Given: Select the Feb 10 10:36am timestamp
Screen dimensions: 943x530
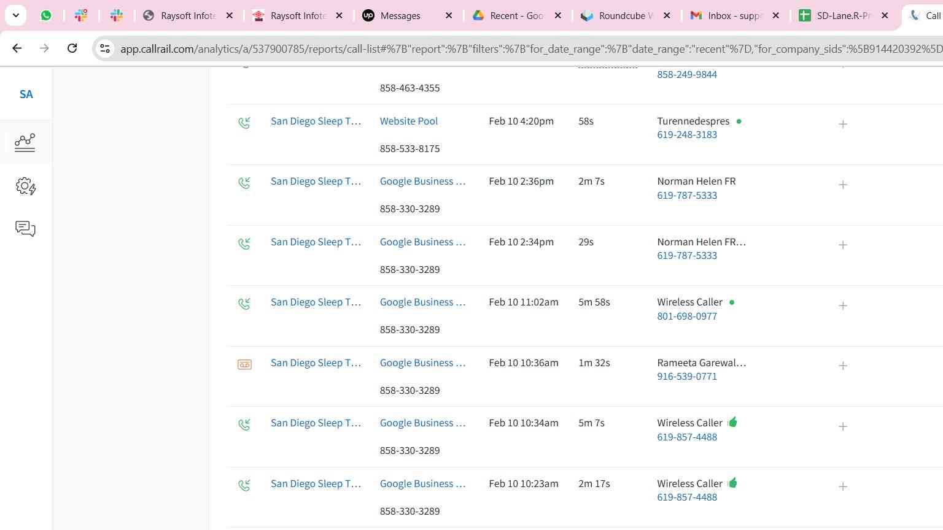Looking at the screenshot, I should pyautogui.click(x=524, y=363).
